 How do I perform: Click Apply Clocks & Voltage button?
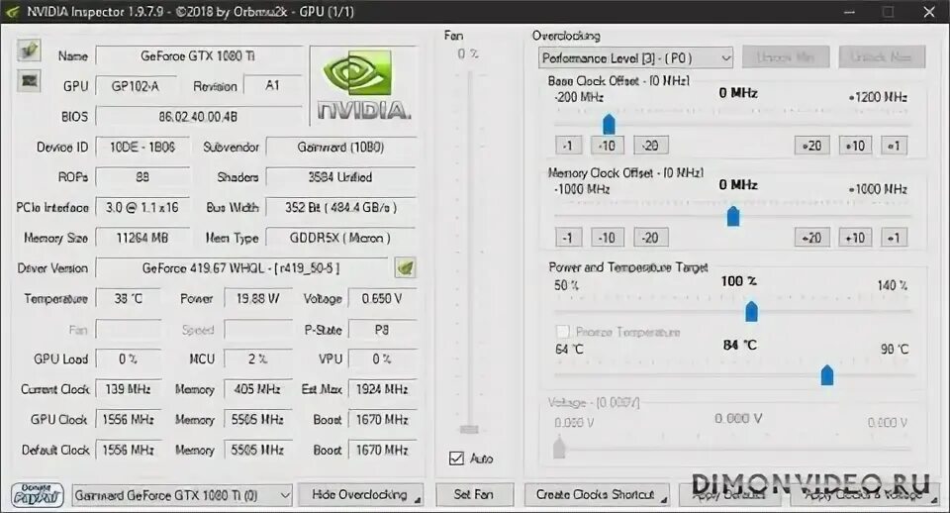coord(867,495)
